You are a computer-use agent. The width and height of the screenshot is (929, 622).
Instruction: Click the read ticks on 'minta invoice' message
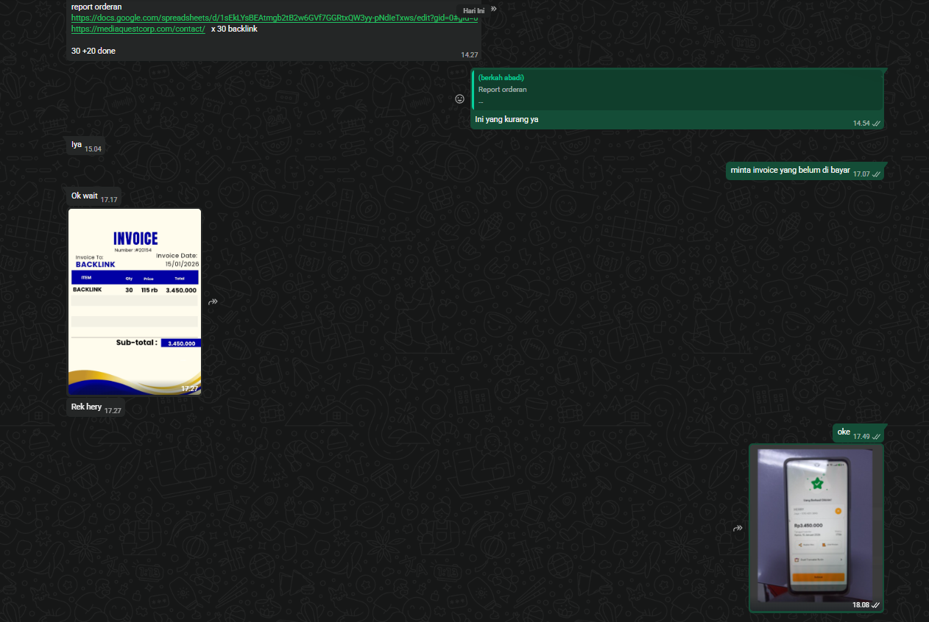tap(876, 174)
